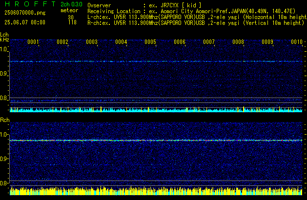Click the 1.0 kHz label on Lch axis
The width and height of the screenshot is (307, 200).
pos(4,49)
